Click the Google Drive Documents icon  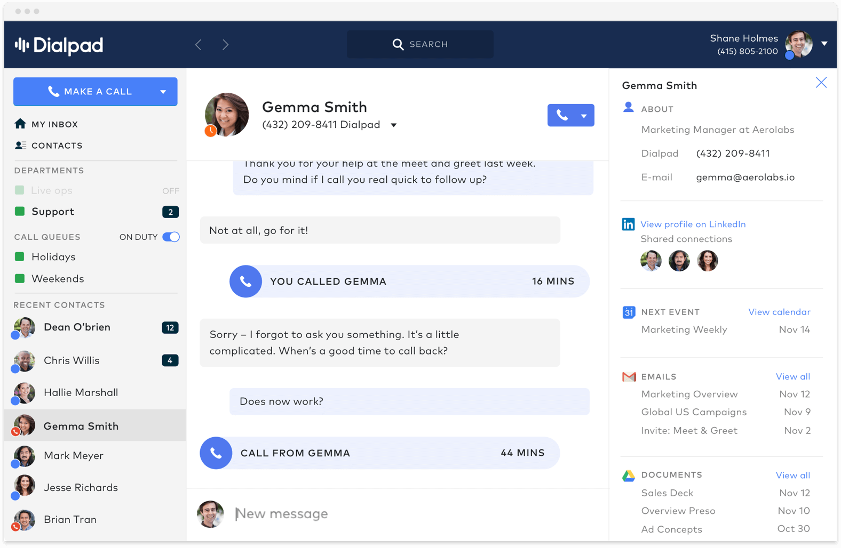coord(629,476)
